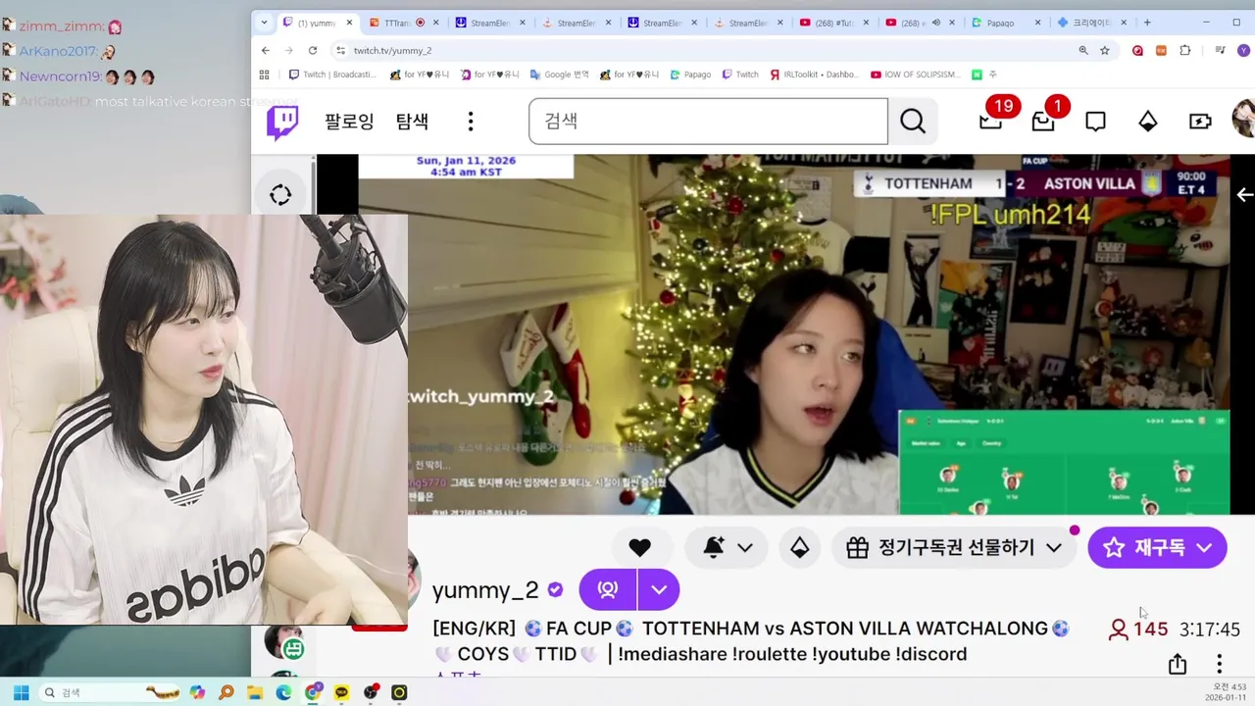Image resolution: width=1255 pixels, height=706 pixels.
Task: Click the Windows Start button
Action: [x=21, y=692]
